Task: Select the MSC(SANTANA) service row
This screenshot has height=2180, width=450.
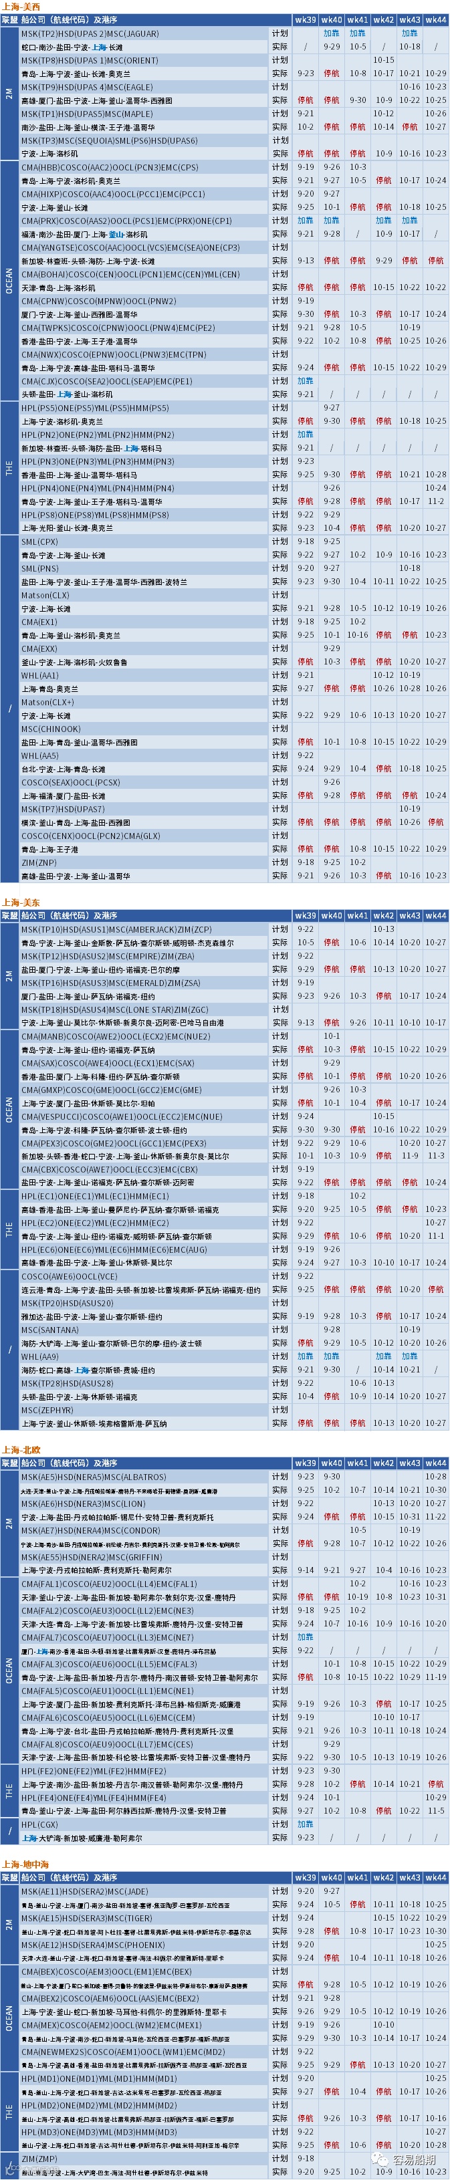Action: (x=144, y=1330)
